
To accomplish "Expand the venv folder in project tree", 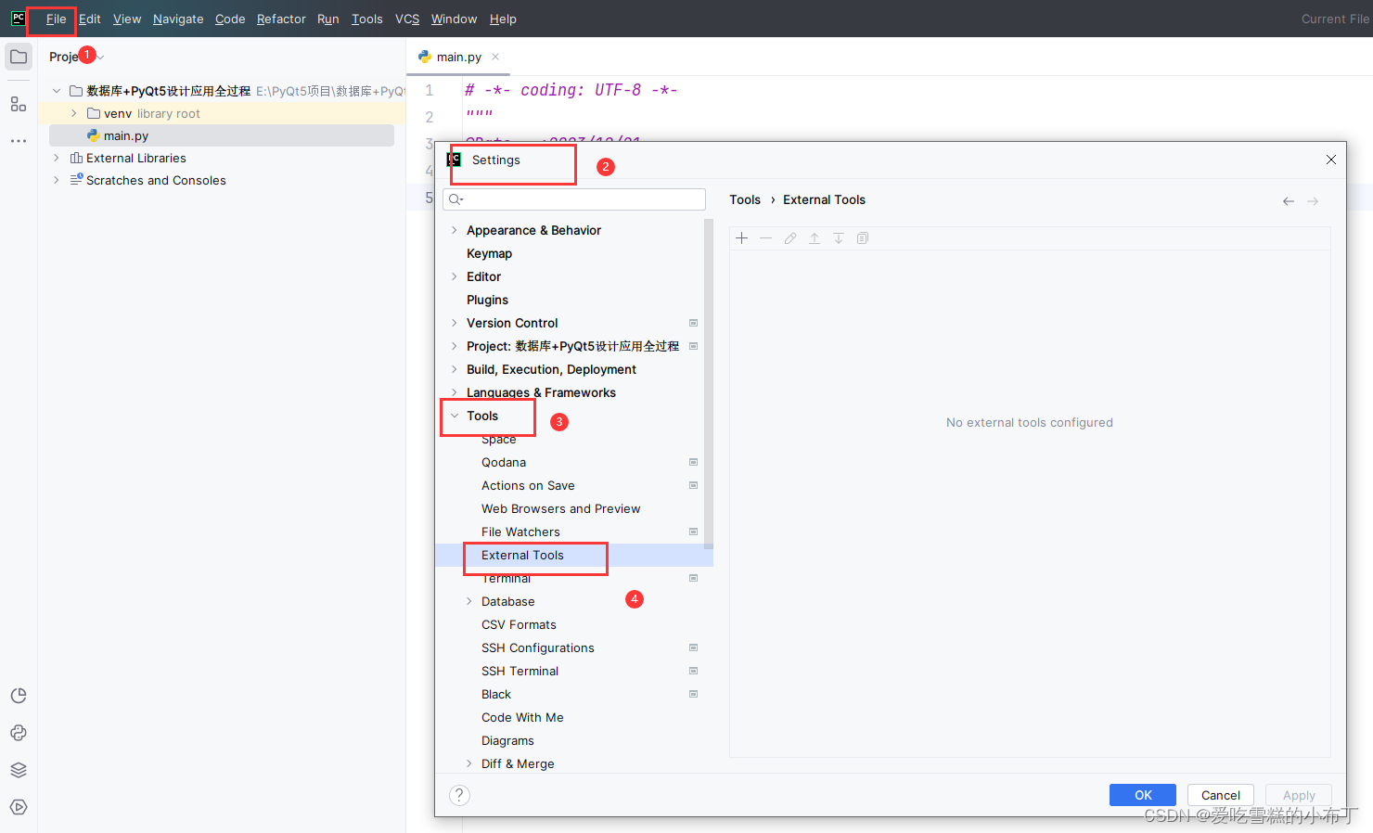I will [x=73, y=113].
